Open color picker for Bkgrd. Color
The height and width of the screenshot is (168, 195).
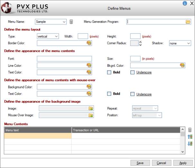(182, 65)
